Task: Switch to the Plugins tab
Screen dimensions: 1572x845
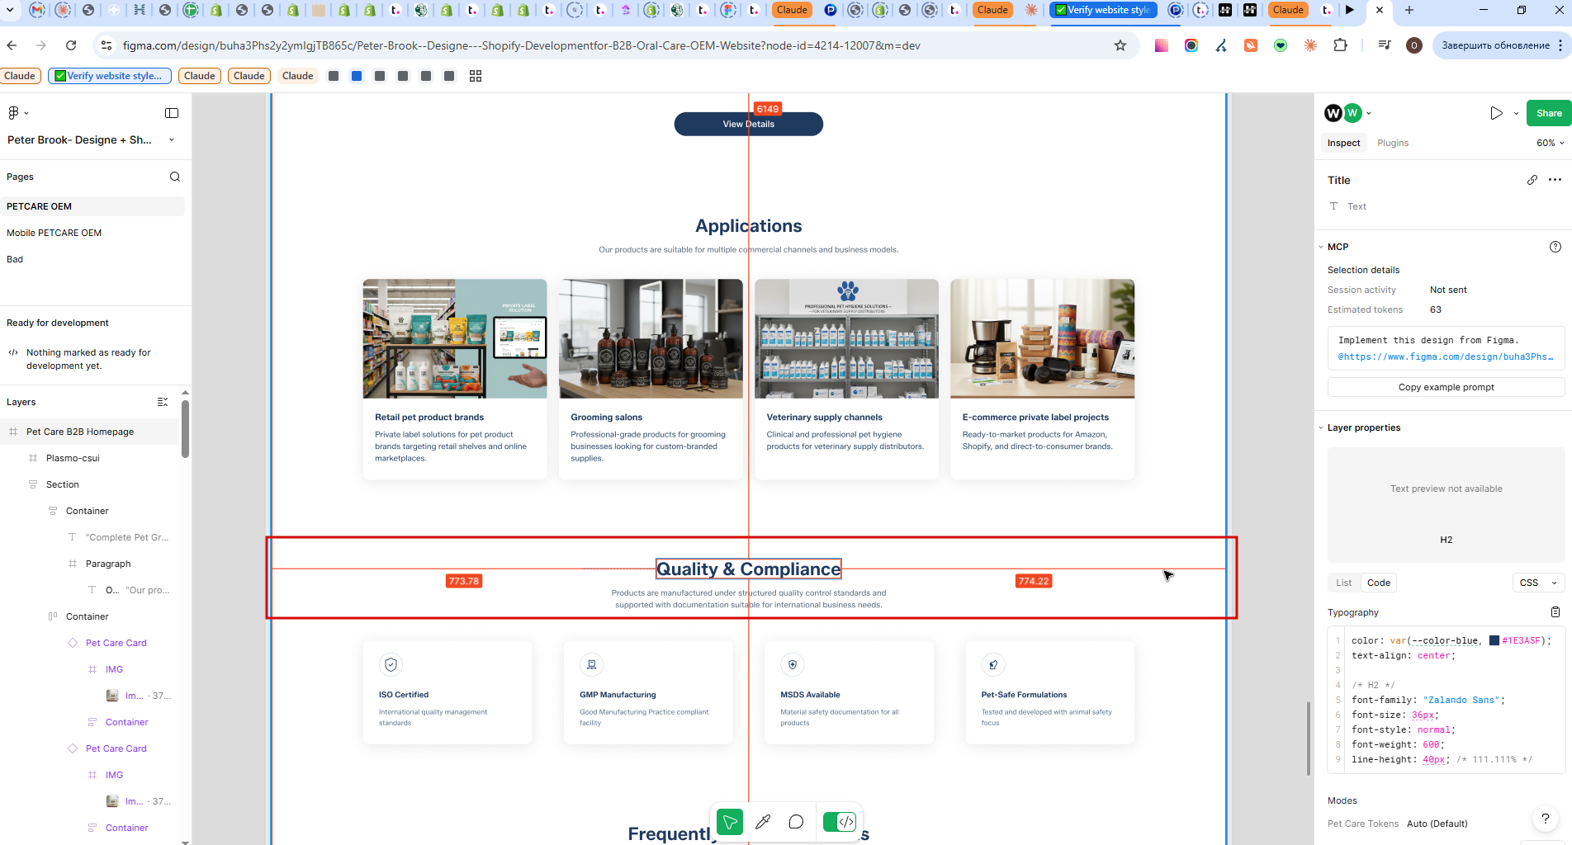Action: [x=1393, y=143]
